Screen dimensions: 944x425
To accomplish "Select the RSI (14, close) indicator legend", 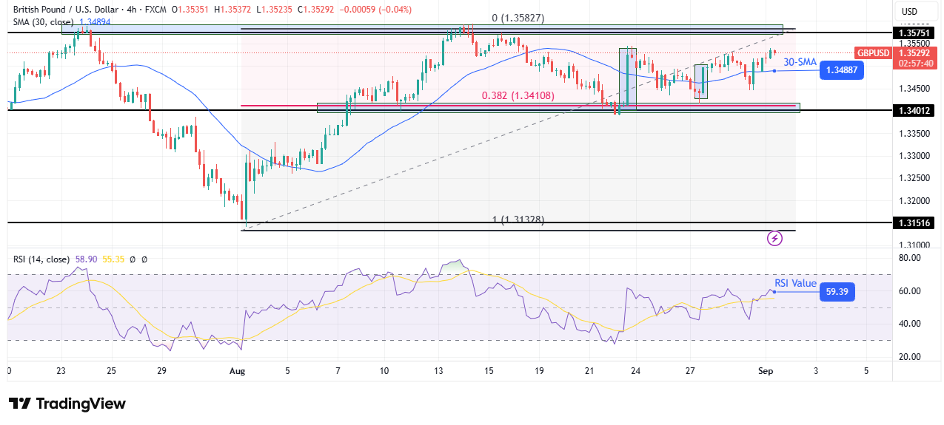I will (41, 259).
